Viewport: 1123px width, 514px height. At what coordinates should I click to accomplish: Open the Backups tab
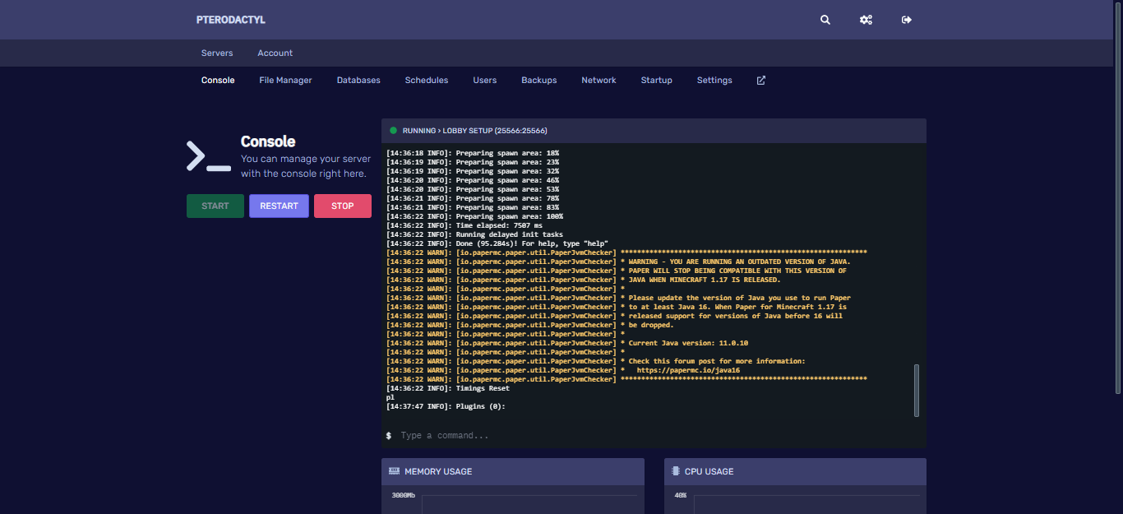click(x=538, y=81)
